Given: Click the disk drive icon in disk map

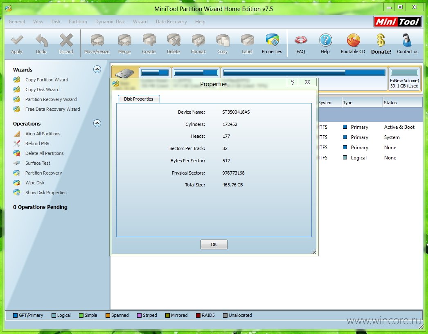Looking at the screenshot, I should click(125, 73).
